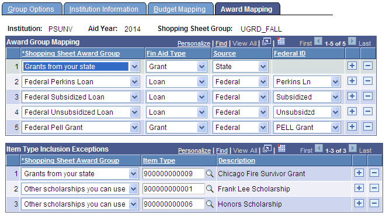Viewport: 386px width, 216px height.
Task: Add a row after Frank Lee Scholarship
Action: [359, 188]
